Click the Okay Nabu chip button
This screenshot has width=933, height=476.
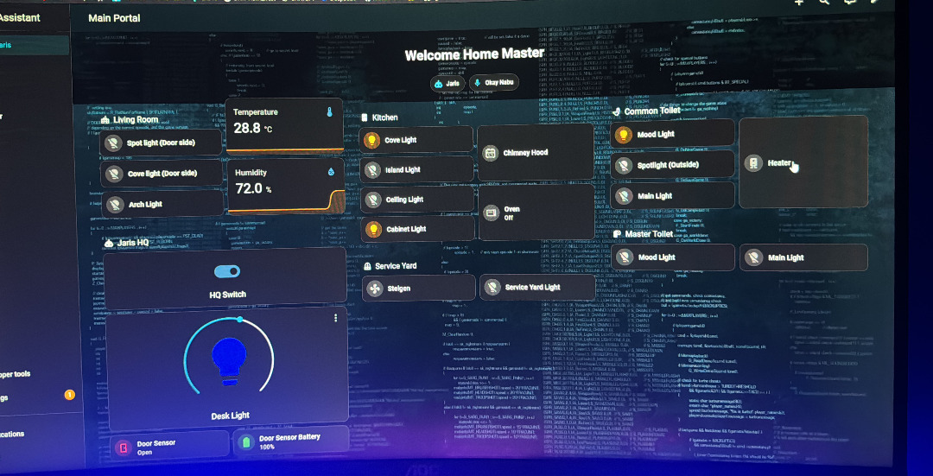494,83
